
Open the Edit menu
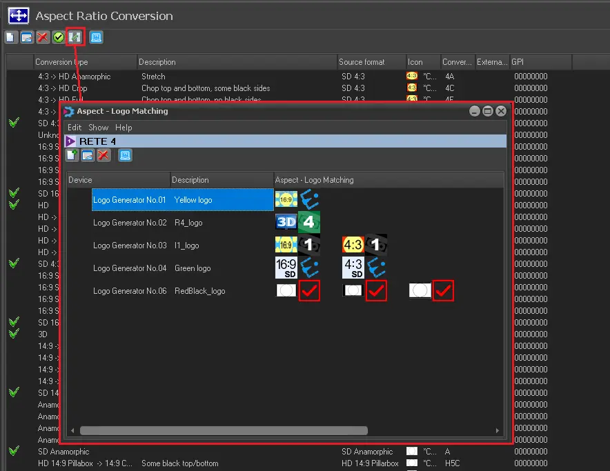point(75,128)
